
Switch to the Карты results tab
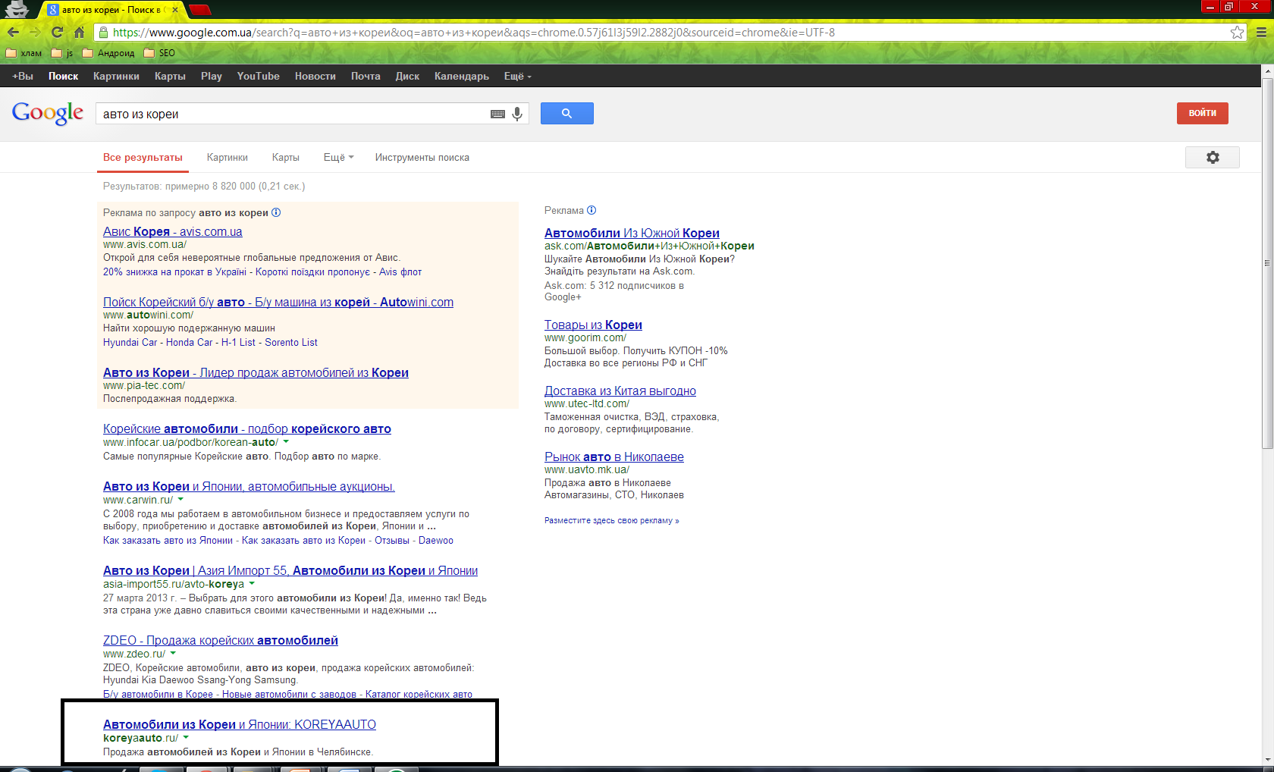click(x=286, y=157)
